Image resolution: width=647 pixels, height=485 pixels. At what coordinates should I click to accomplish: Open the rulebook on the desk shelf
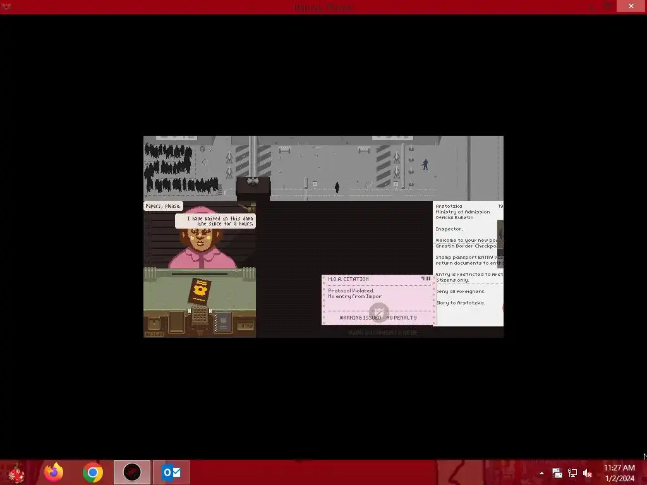pyautogui.click(x=223, y=322)
